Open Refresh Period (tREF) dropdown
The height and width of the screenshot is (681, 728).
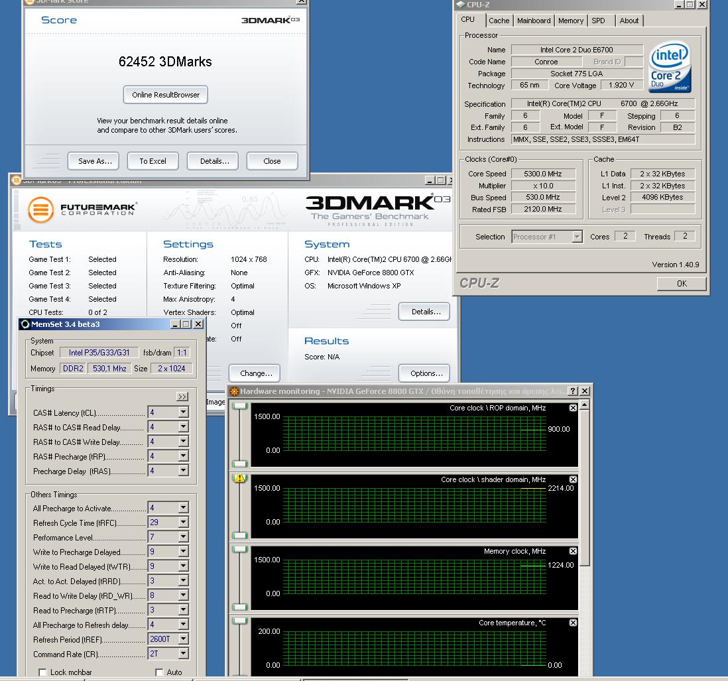[x=184, y=639]
